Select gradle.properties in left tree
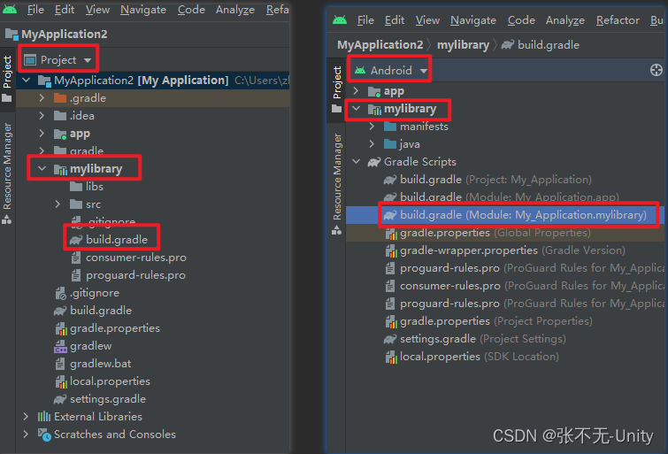Viewport: 668px width, 454px height. tap(107, 328)
